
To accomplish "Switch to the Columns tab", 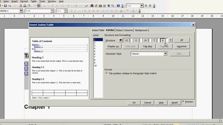I will click(x=129, y=30).
